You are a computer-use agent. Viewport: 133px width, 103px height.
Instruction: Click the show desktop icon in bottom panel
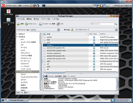pos(3,100)
